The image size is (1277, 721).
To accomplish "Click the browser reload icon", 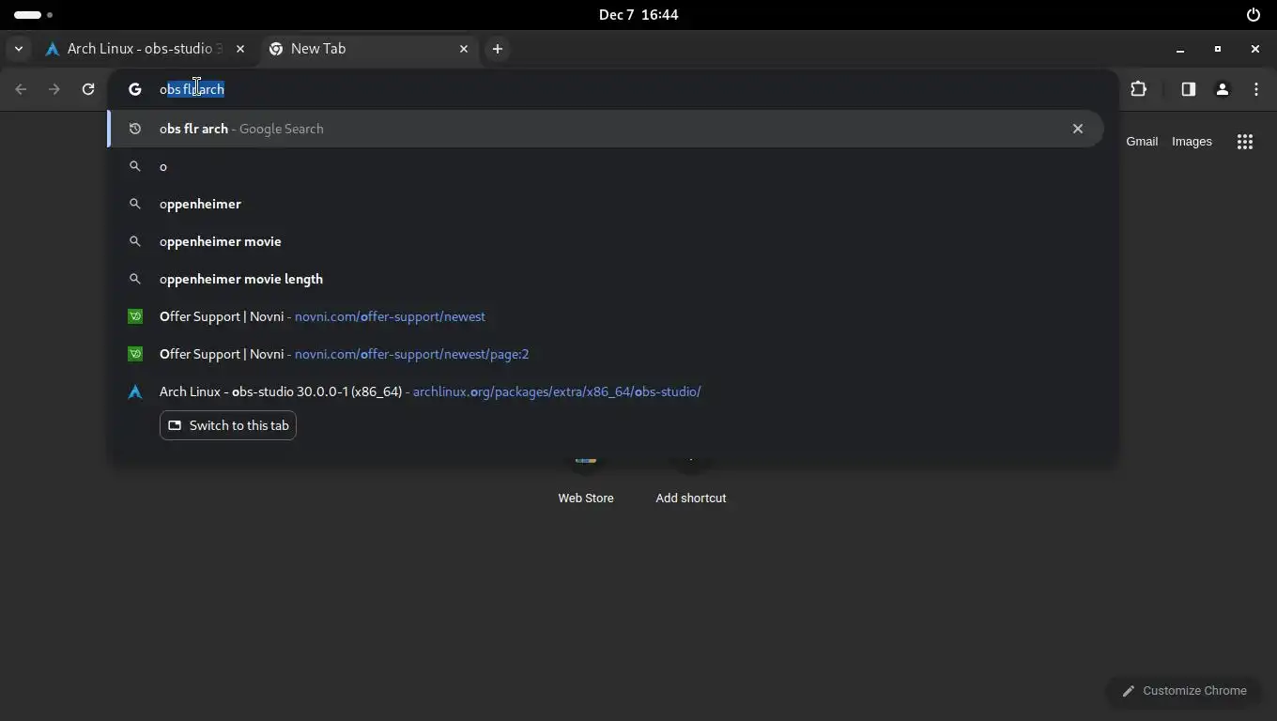I will coord(88,89).
